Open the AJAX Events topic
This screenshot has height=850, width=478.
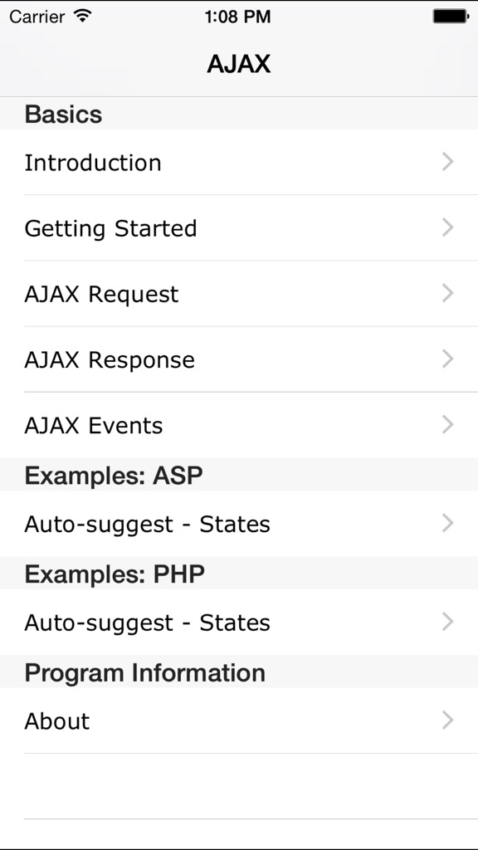94,425
